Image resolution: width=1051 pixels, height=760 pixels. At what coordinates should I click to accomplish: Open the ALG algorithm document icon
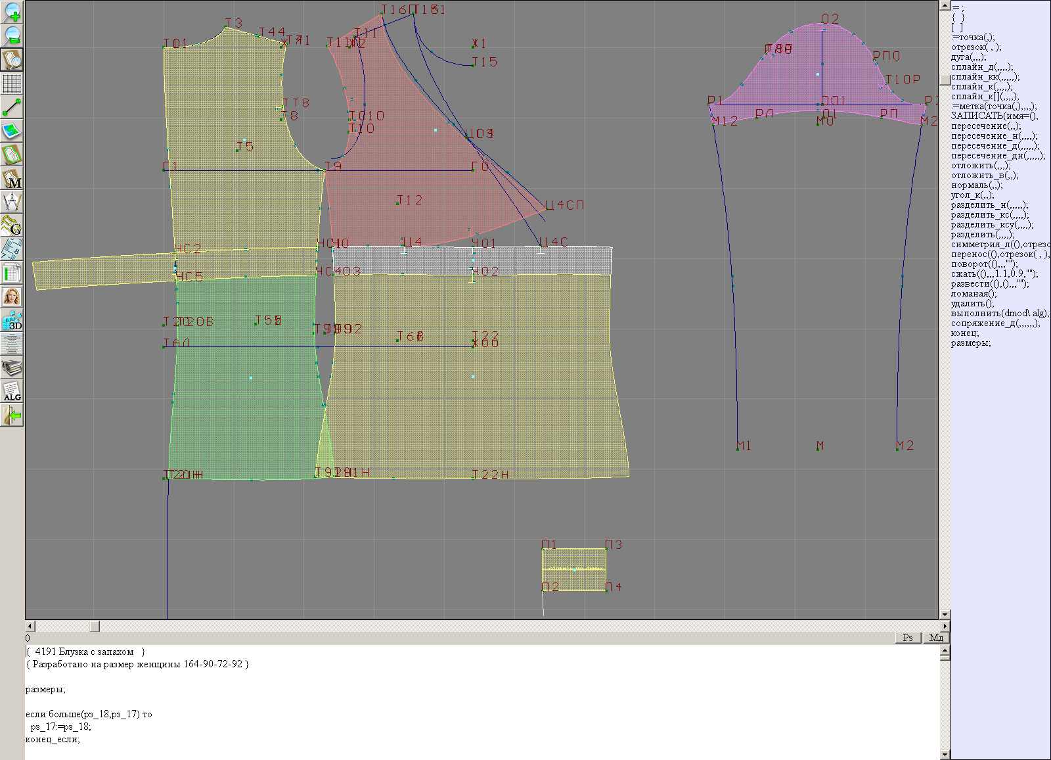[x=12, y=392]
